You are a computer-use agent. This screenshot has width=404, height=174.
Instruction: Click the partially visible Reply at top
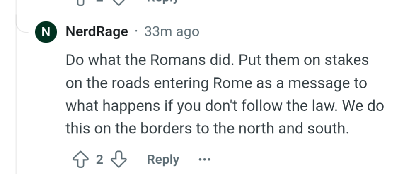click(x=163, y=1)
